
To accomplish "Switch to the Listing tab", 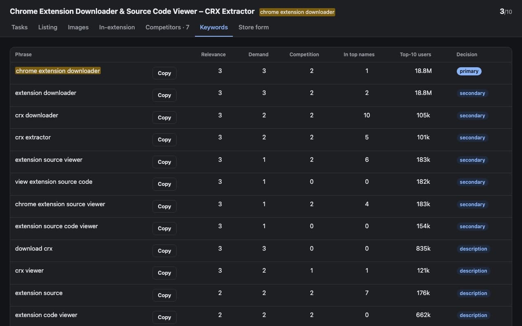I will point(48,27).
